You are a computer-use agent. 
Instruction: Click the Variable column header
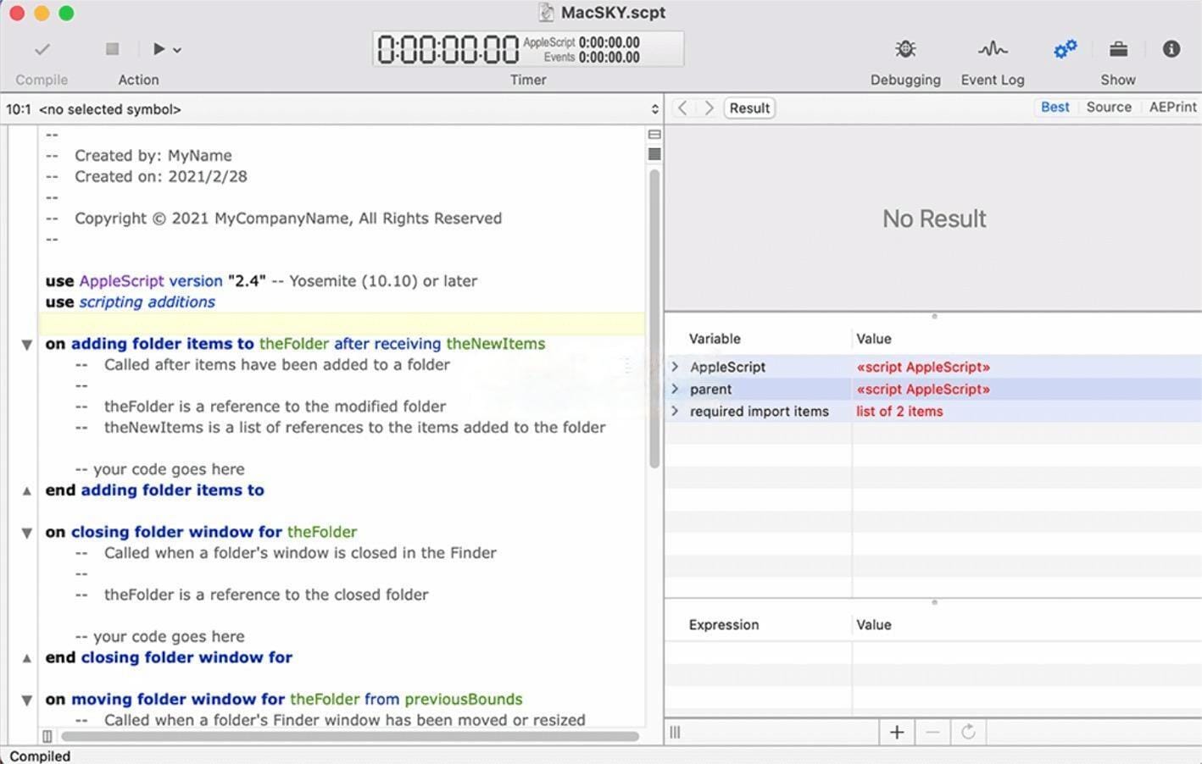[715, 339]
